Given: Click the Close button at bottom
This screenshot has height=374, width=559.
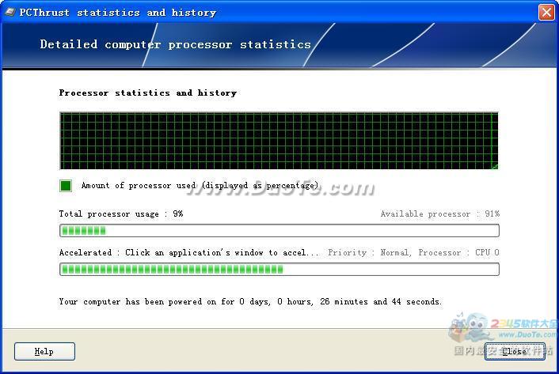Looking at the screenshot, I should click(515, 351).
